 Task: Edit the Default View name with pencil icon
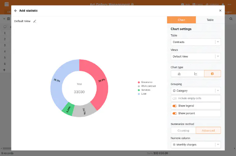35,21
